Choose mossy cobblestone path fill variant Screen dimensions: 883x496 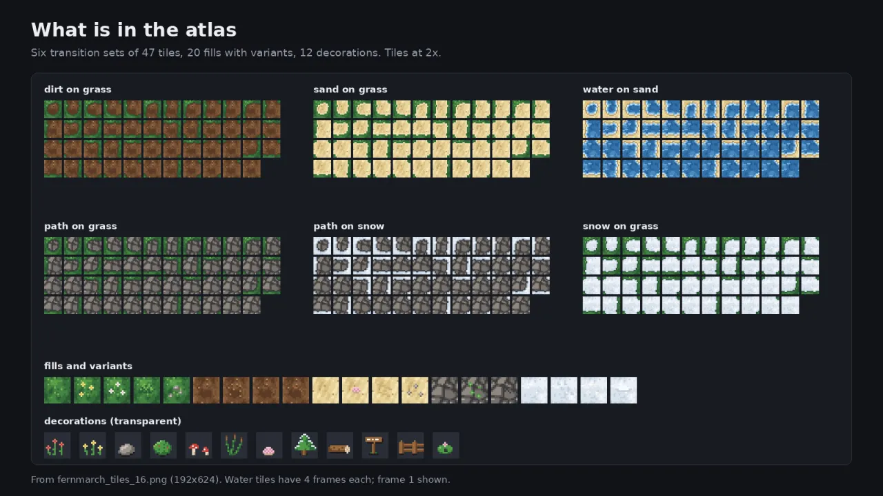coord(475,390)
